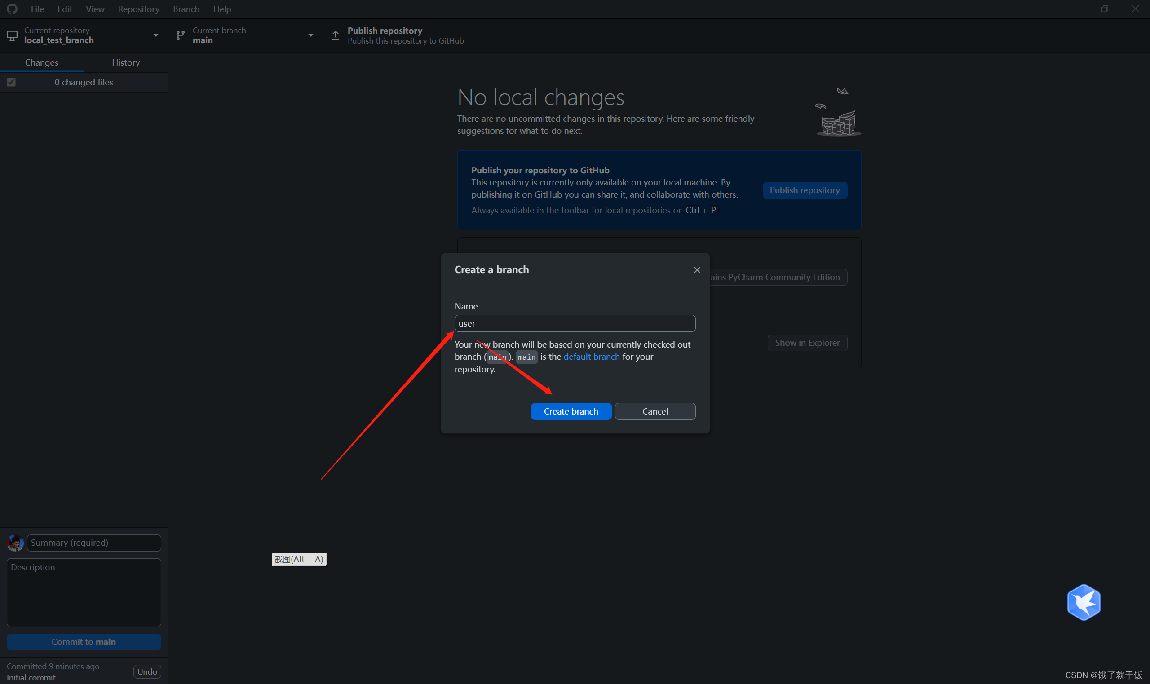This screenshot has height=684, width=1150.
Task: Open the Branch menu in menu bar
Action: 186,9
